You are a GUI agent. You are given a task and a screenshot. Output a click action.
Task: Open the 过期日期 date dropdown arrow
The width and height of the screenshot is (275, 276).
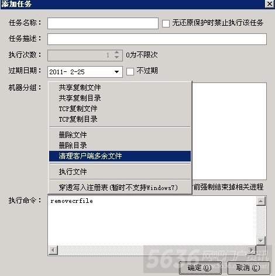[x=117, y=72]
